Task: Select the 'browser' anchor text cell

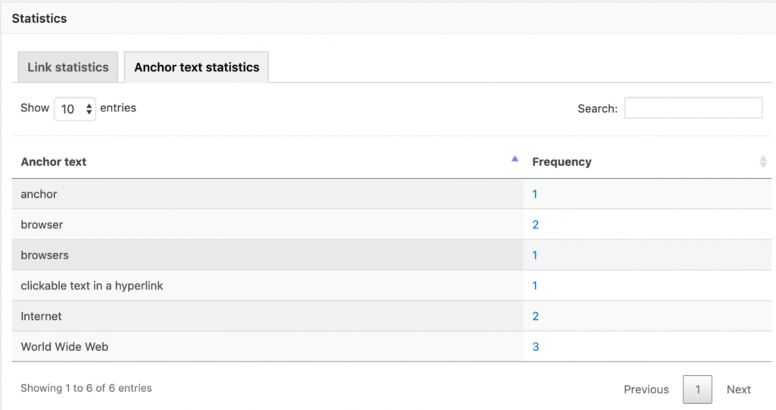Action: click(x=268, y=225)
